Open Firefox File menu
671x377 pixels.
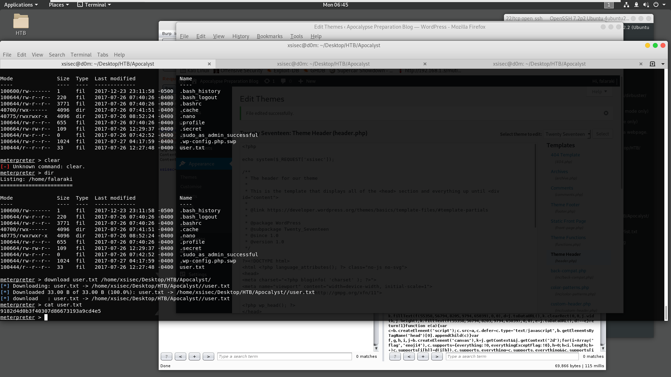click(184, 36)
